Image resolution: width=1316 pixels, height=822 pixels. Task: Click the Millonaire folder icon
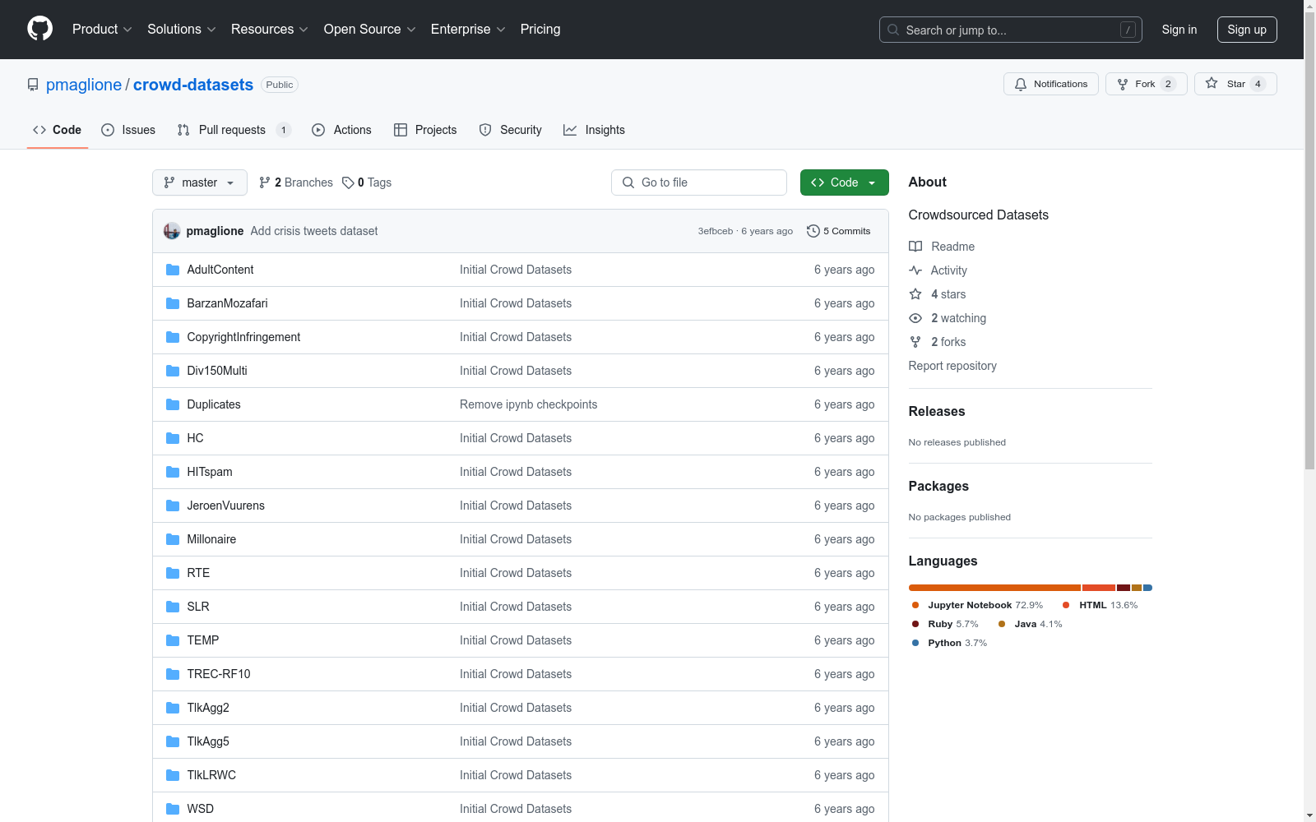[173, 539]
